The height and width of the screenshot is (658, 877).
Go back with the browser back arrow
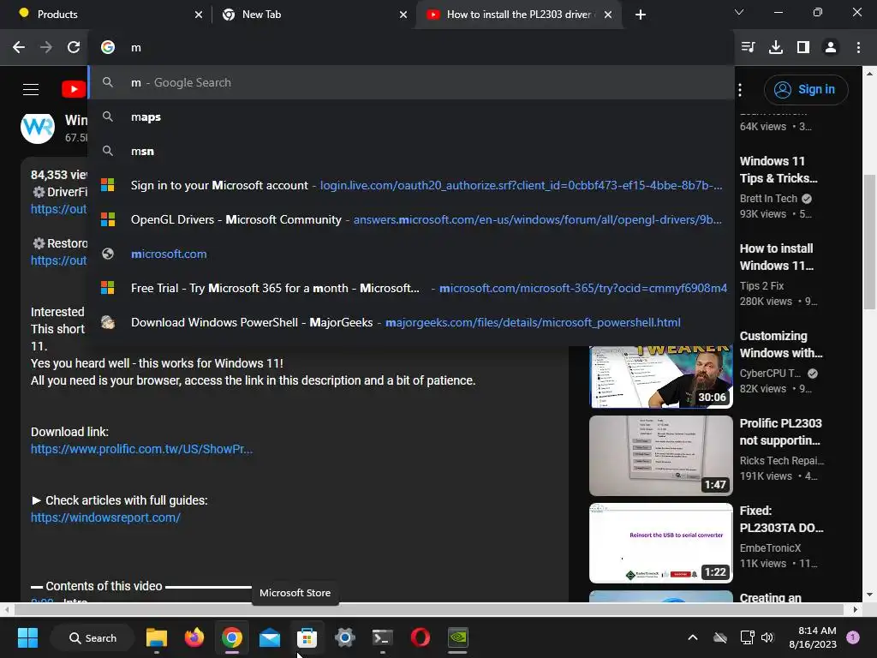point(19,48)
